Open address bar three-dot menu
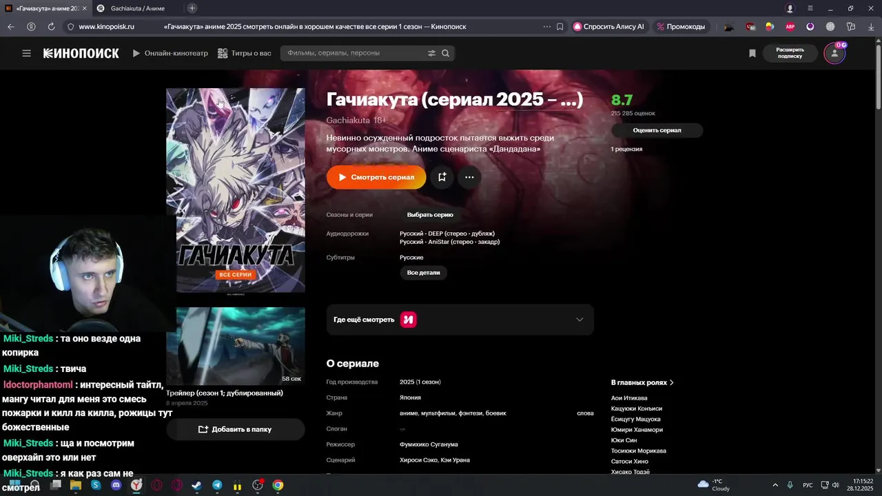This screenshot has height=496, width=882. tap(547, 26)
